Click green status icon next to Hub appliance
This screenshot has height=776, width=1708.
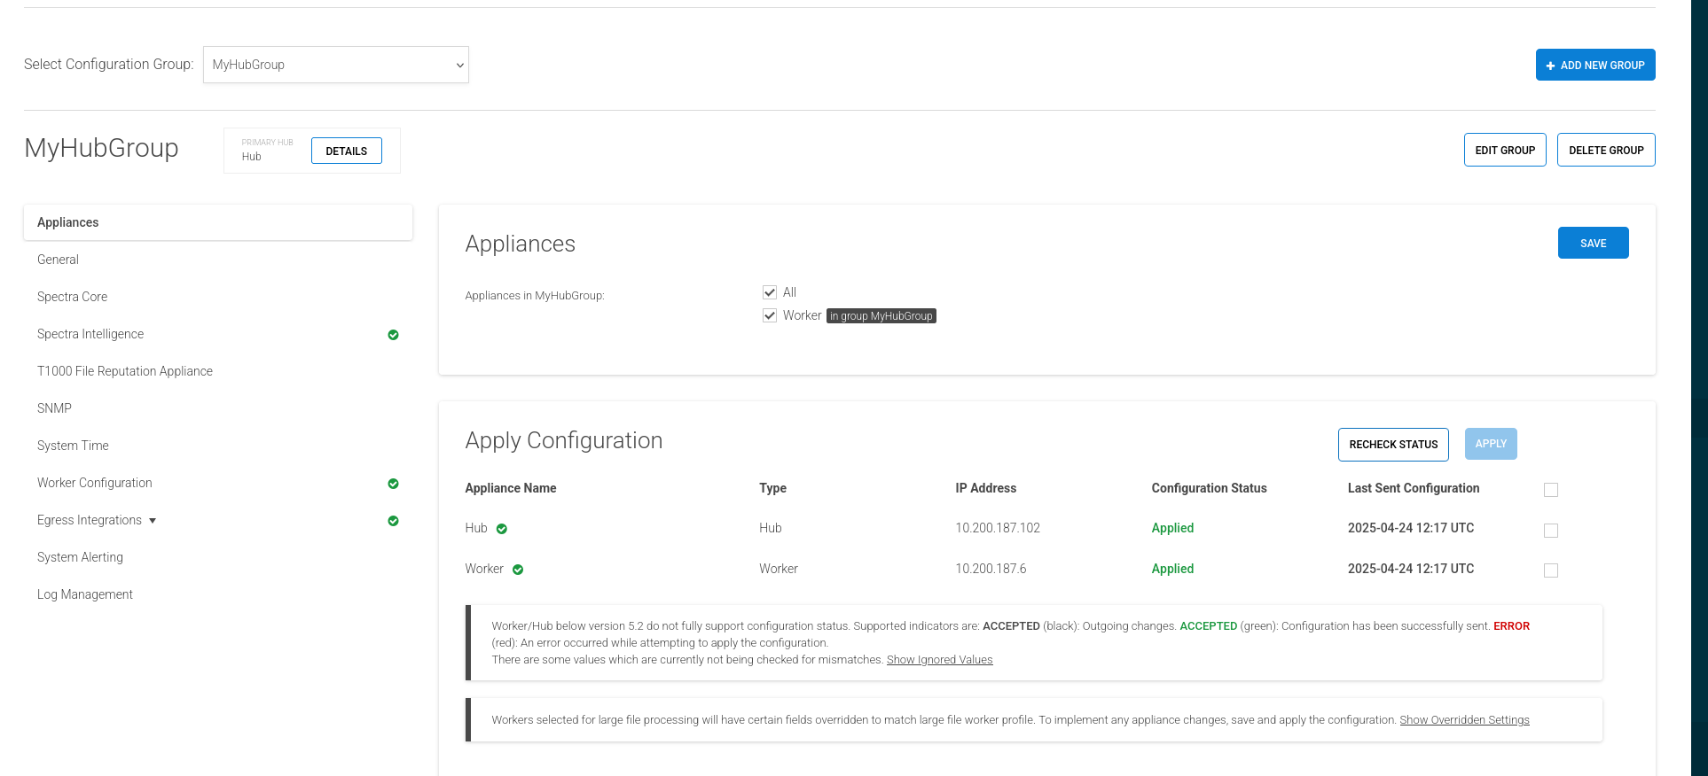(502, 529)
